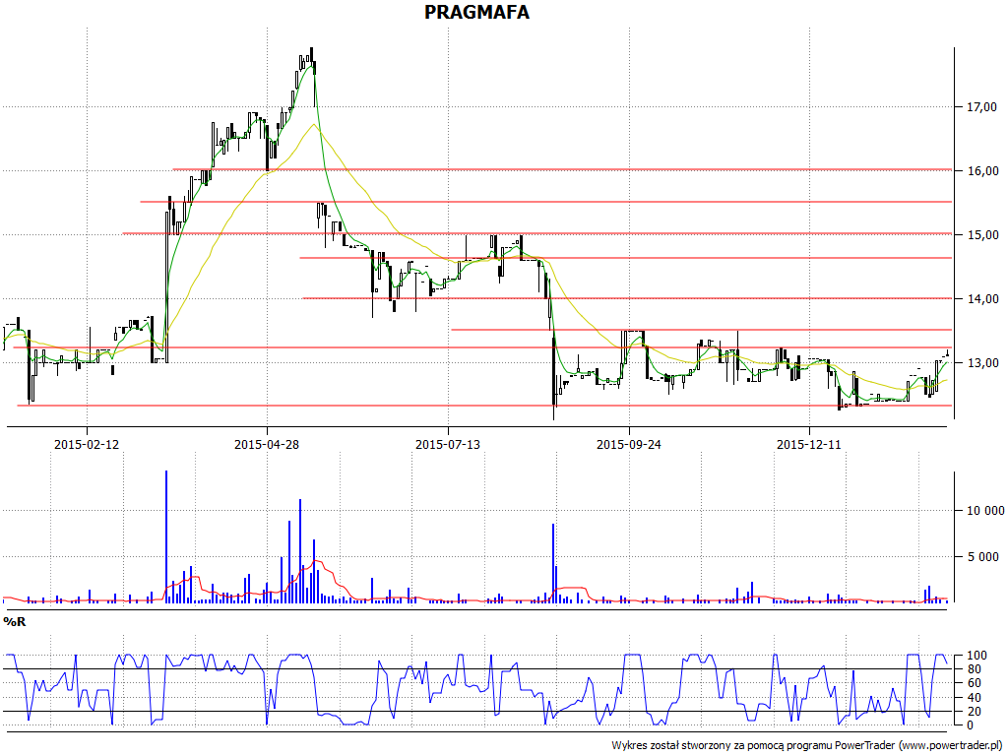The image size is (1008, 756).
Task: Click the 15,00 price axis label
Action: (x=982, y=234)
